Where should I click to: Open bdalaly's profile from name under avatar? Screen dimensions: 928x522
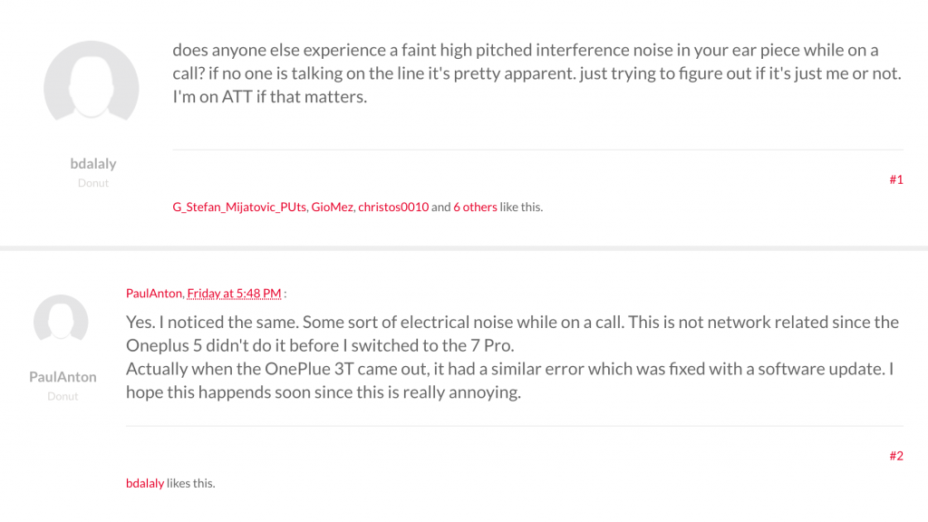tap(93, 164)
